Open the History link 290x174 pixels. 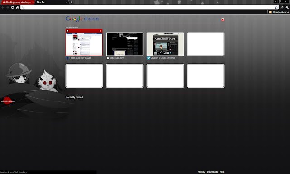point(201,172)
